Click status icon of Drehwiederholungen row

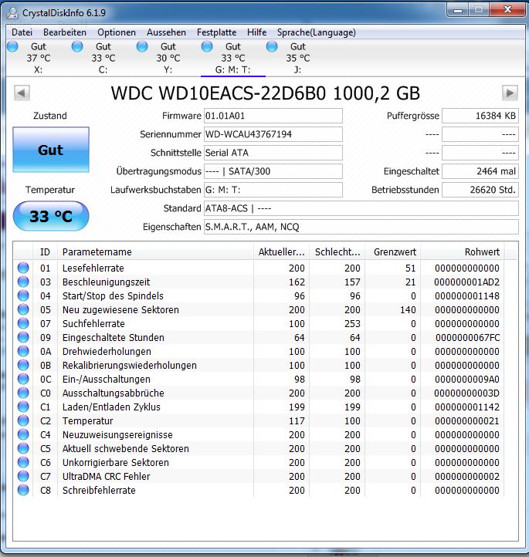pyautogui.click(x=23, y=351)
